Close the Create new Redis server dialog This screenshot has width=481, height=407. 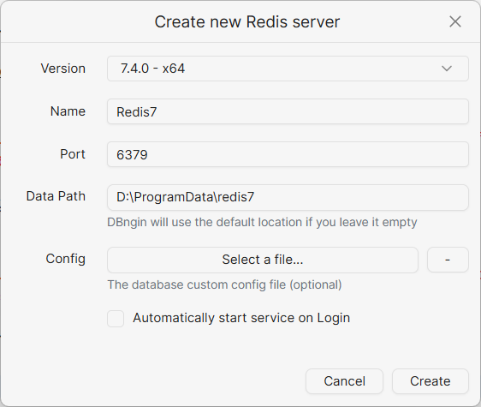(455, 21)
